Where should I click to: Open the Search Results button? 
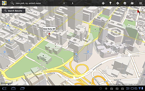pos(13,11)
